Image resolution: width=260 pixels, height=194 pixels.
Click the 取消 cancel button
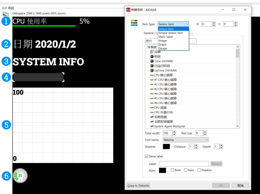point(240,186)
